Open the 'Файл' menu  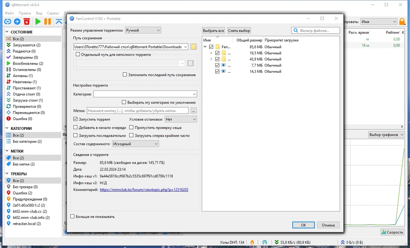coord(9,13)
